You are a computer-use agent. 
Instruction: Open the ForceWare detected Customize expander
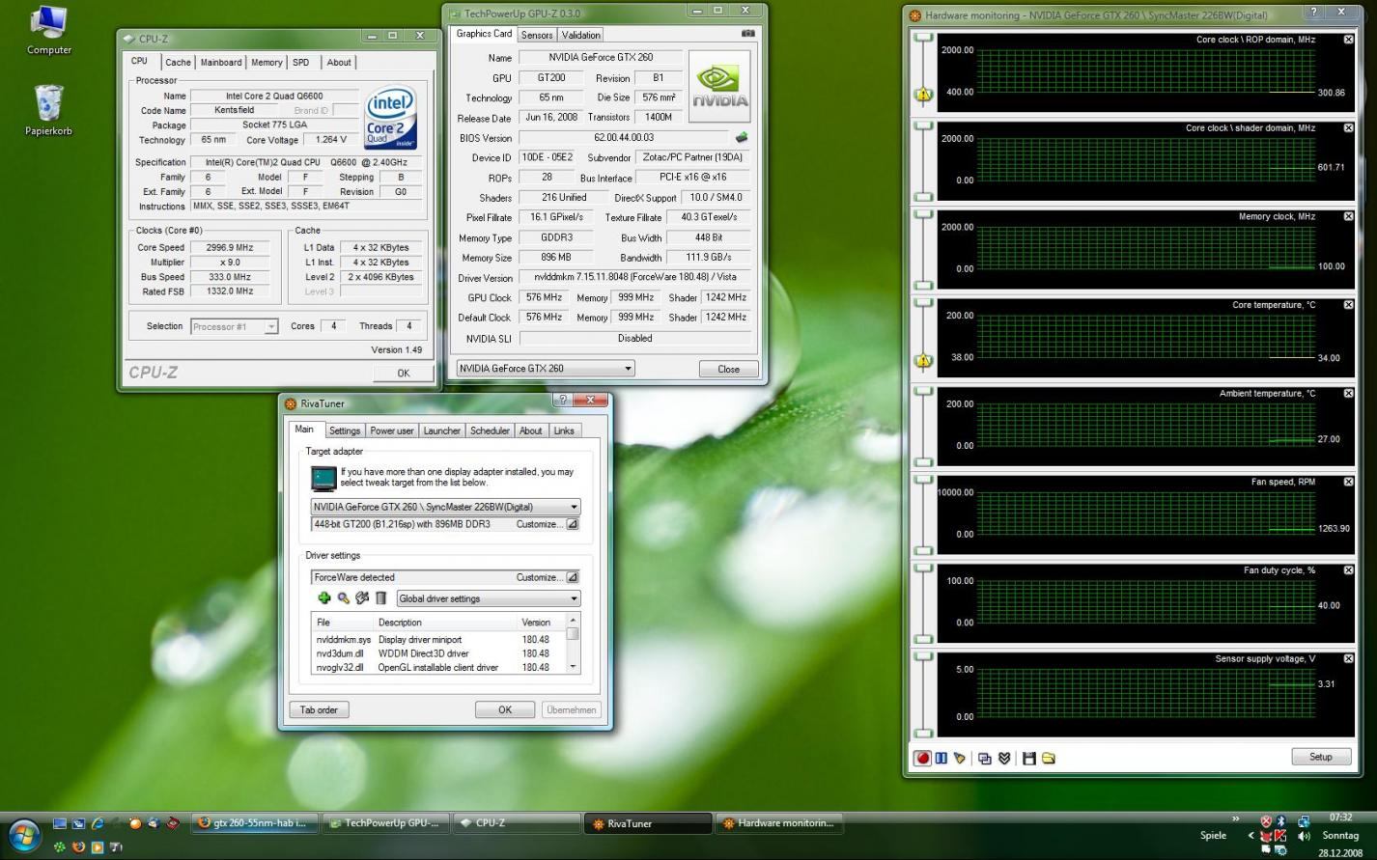[x=572, y=577]
